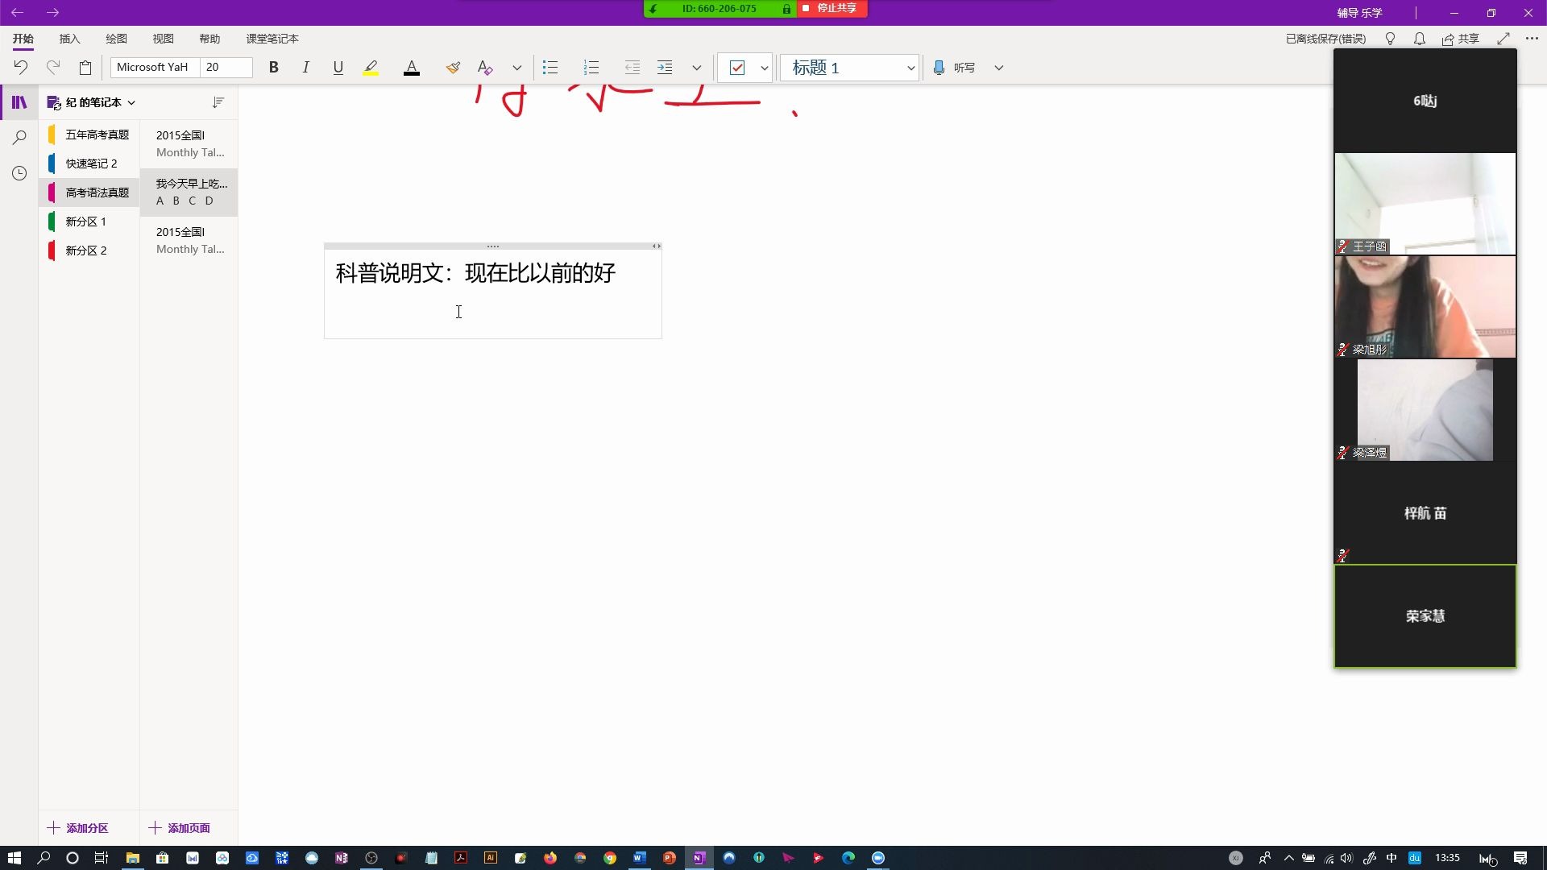This screenshot has width=1547, height=870.
Task: Toggle the checkbox style button
Action: pos(737,66)
